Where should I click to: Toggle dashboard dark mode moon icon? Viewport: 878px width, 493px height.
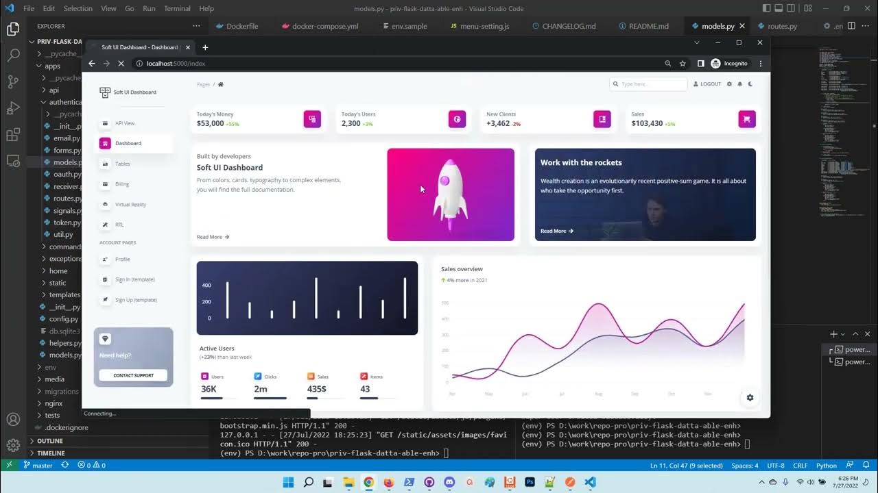pos(750,84)
